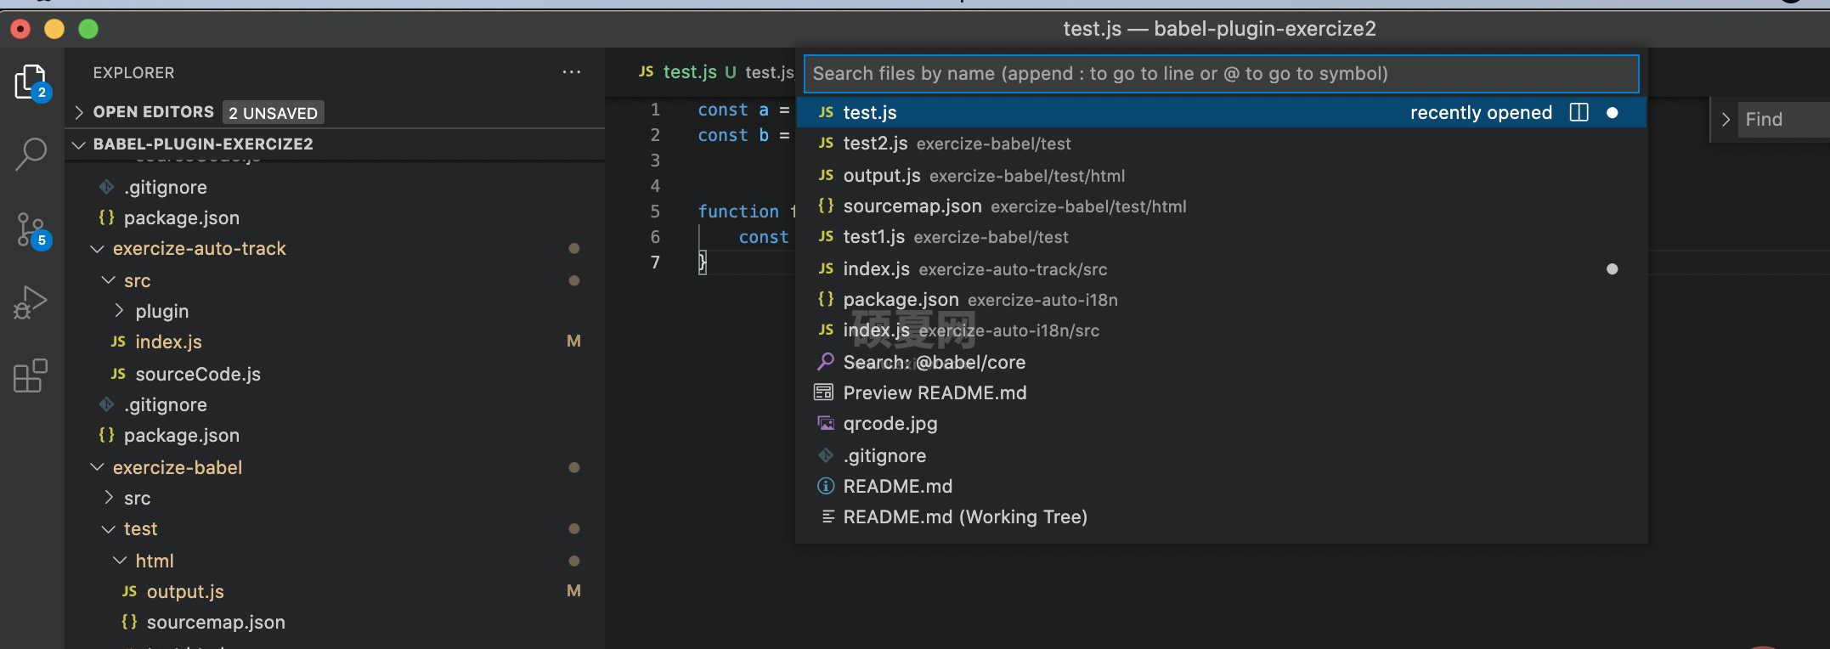The image size is (1830, 649).
Task: Collapse the exercize-auto-track folder
Action: [98, 249]
